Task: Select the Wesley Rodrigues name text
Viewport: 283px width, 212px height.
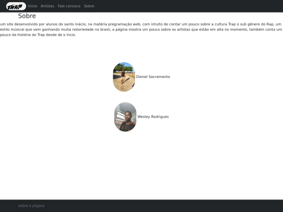Action: (153, 117)
